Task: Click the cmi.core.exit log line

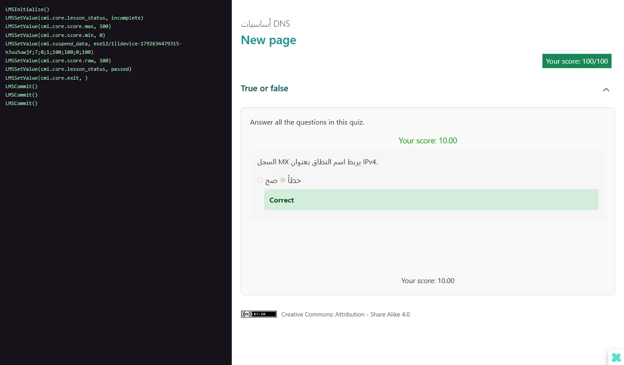Action: pyautogui.click(x=47, y=78)
